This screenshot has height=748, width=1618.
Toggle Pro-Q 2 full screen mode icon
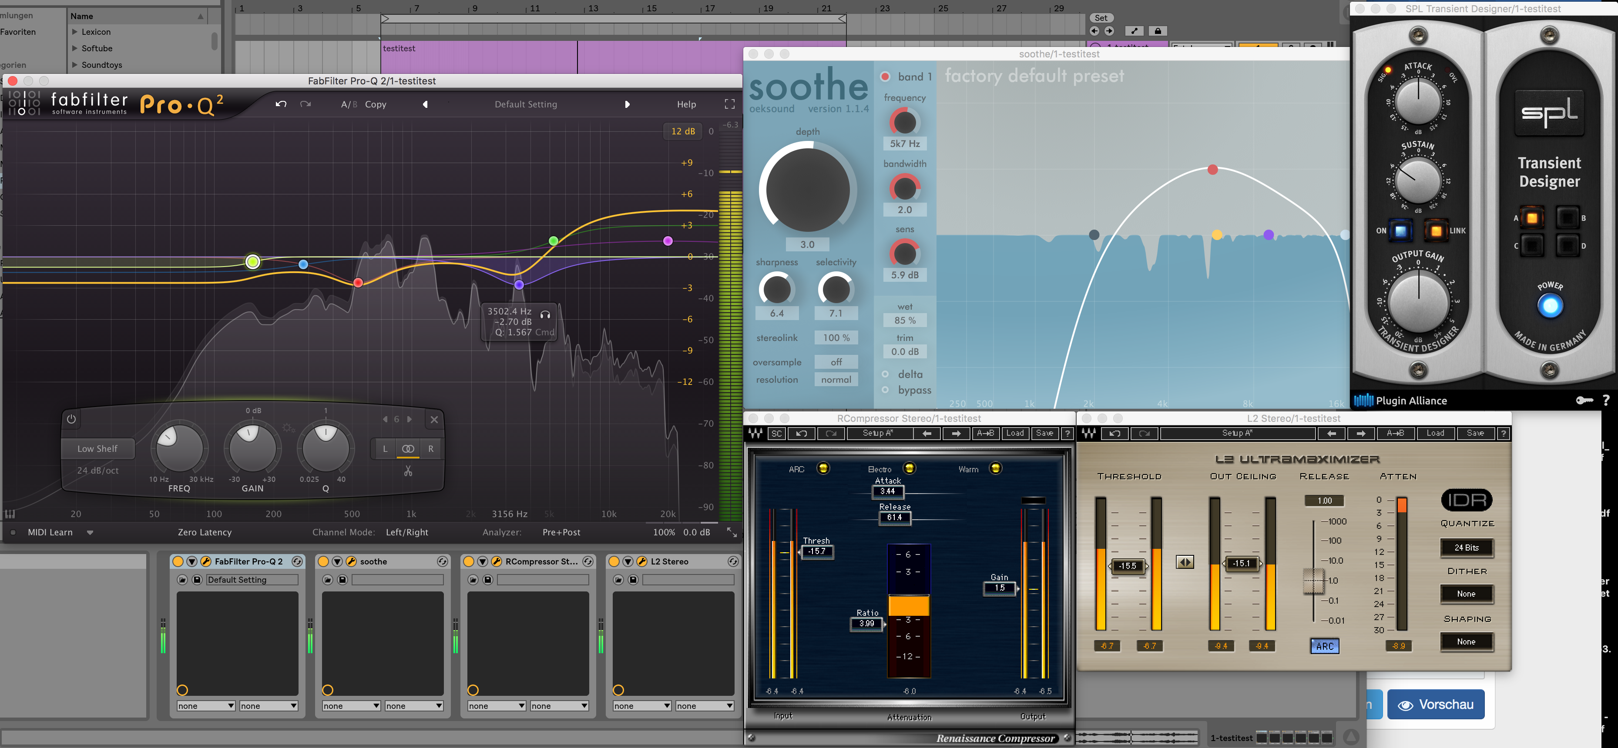pyautogui.click(x=729, y=104)
